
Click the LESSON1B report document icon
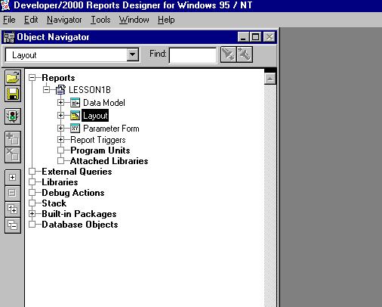point(60,90)
